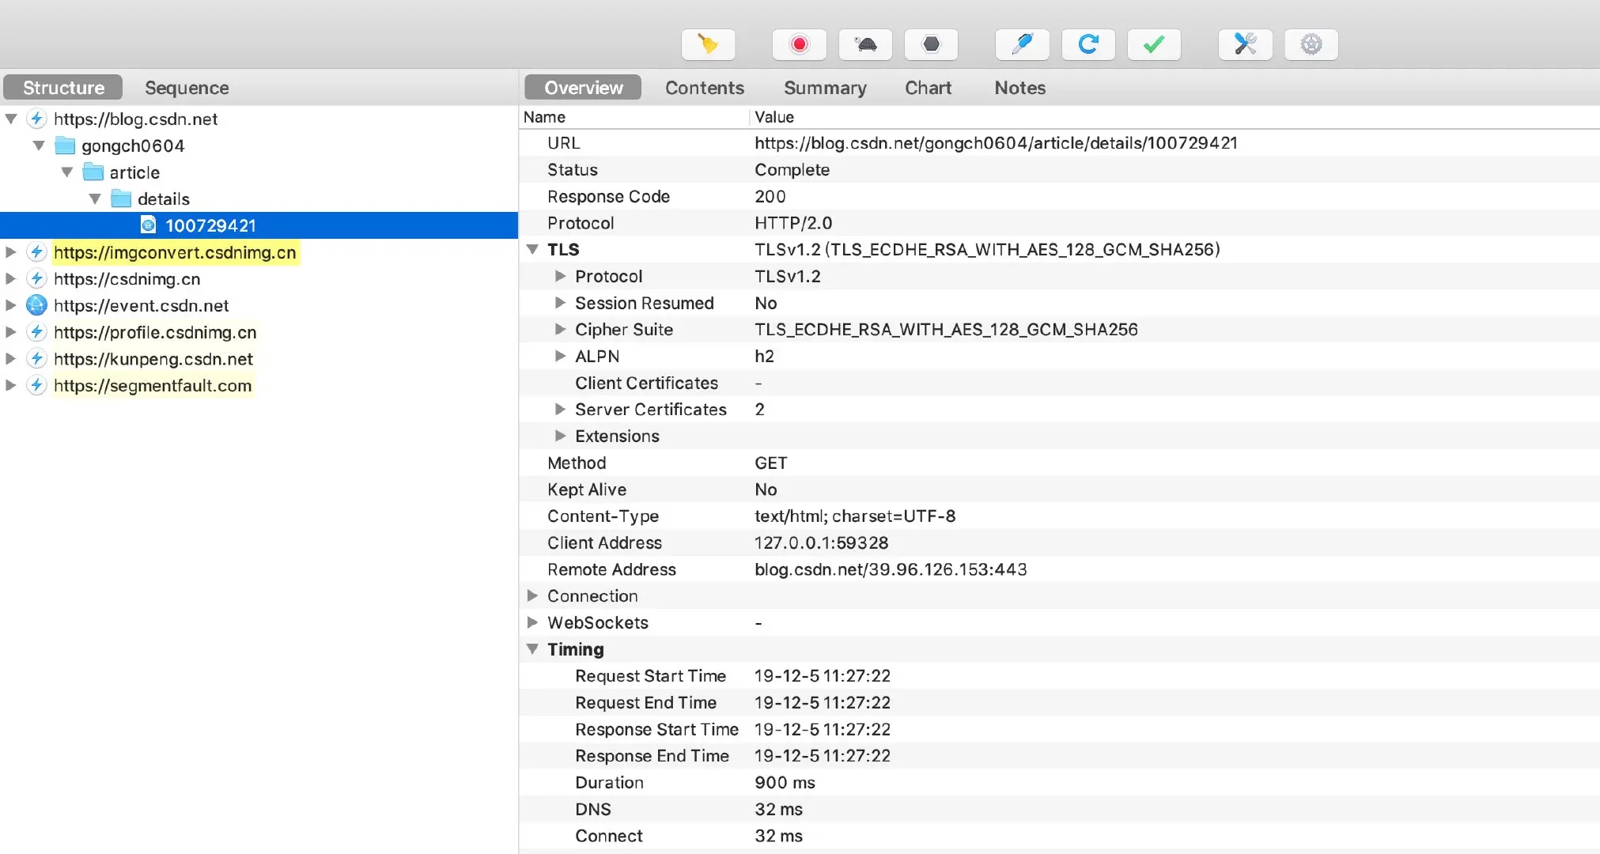1600x854 pixels.
Task: Expand the https://csdnimg.cn host
Action: [11, 278]
